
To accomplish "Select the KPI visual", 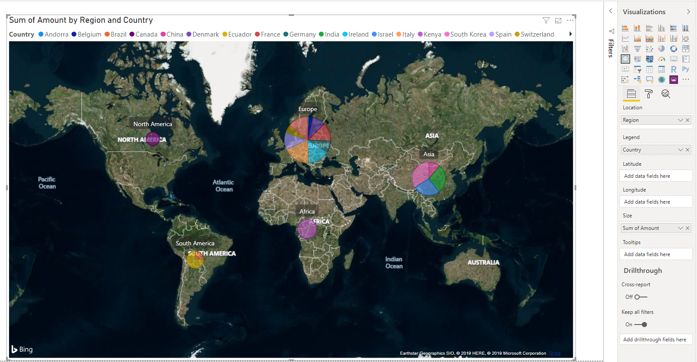I will [625, 69].
